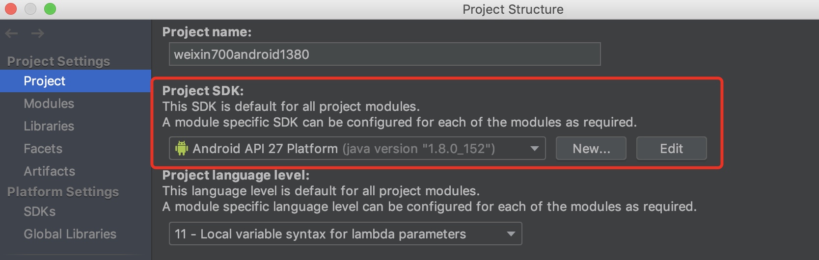Click the forward navigation arrow
The height and width of the screenshot is (260, 819).
(x=38, y=33)
